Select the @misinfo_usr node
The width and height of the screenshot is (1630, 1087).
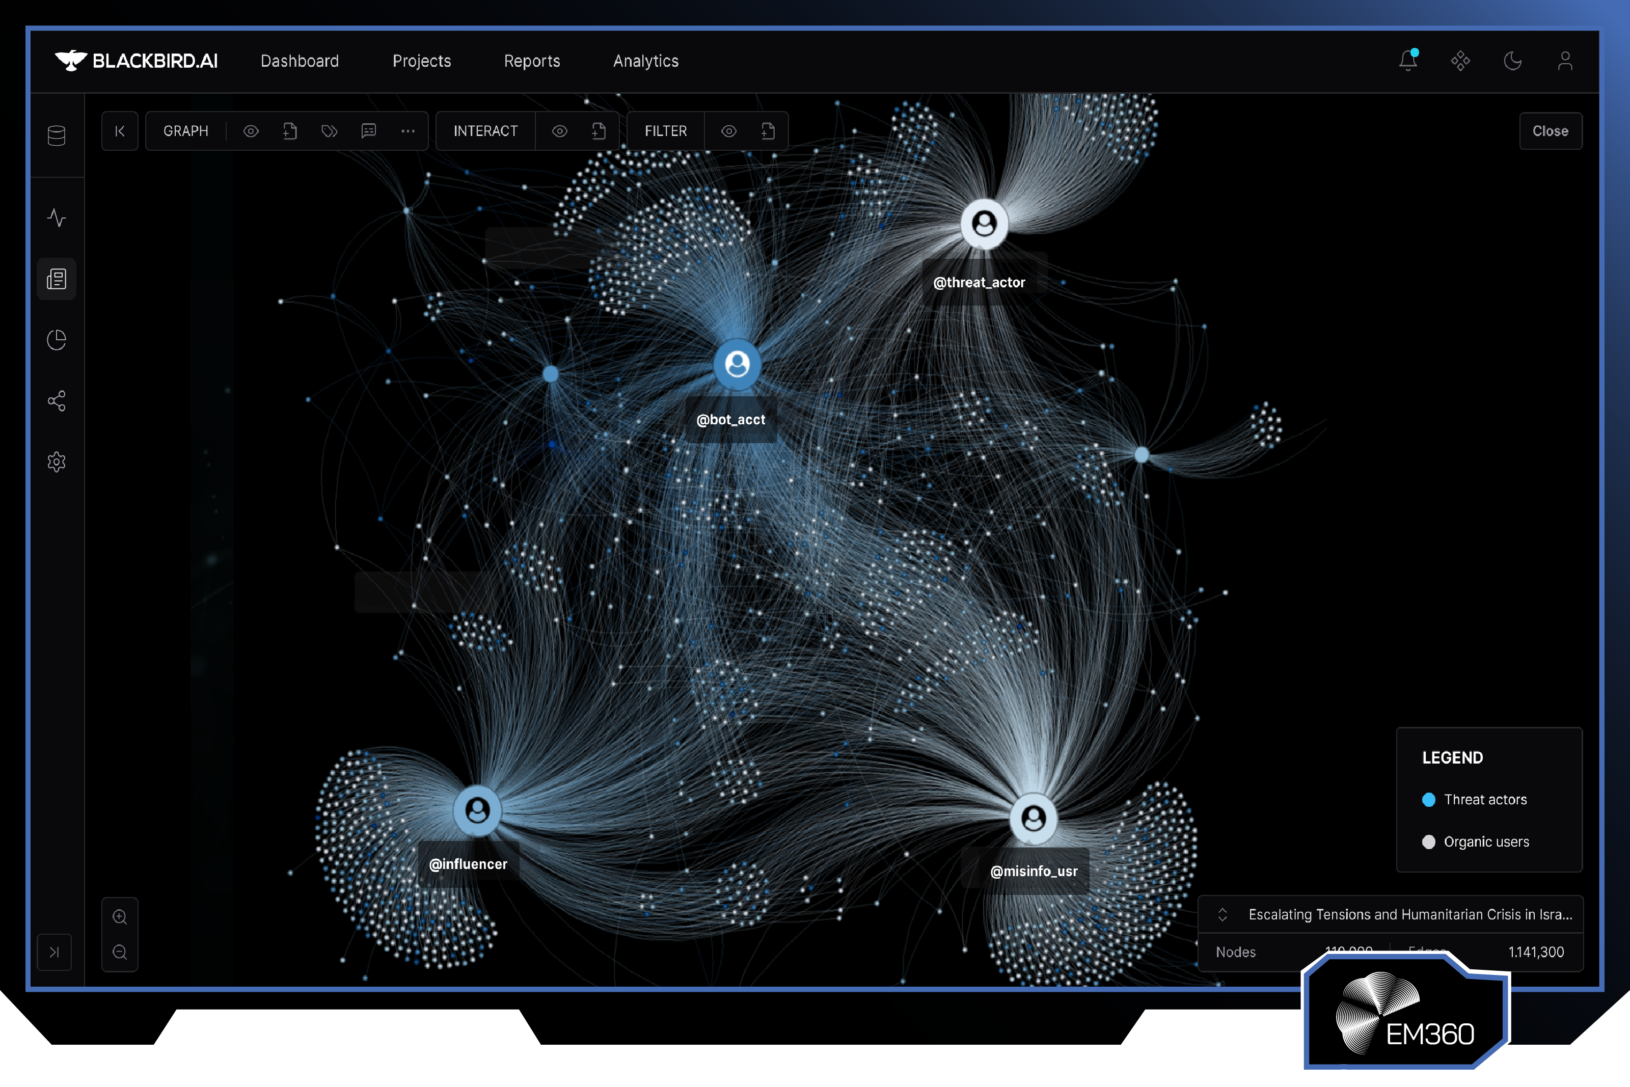(x=1034, y=819)
